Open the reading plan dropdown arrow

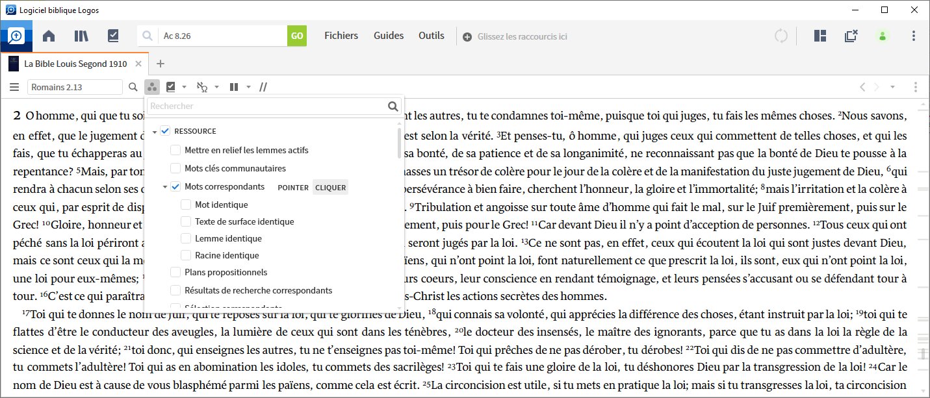coord(185,87)
